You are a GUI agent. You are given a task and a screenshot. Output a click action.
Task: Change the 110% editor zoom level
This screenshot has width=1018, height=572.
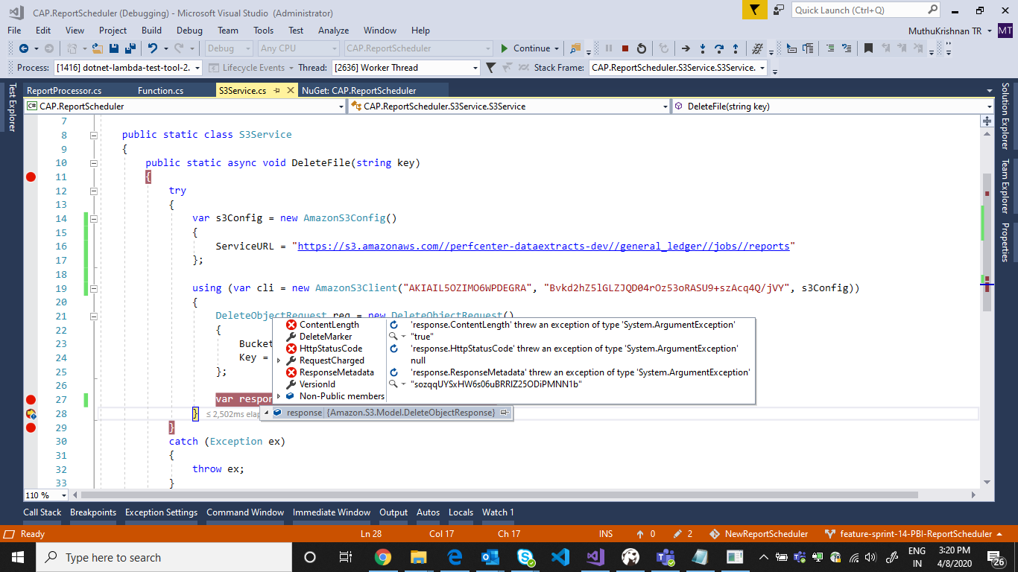[x=46, y=494]
